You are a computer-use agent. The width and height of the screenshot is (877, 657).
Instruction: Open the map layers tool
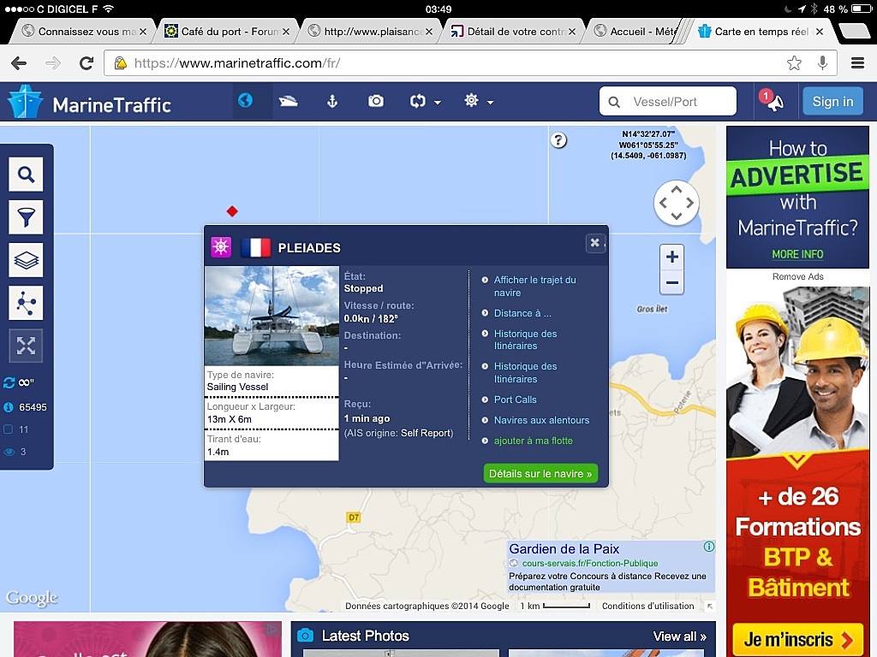coord(26,260)
